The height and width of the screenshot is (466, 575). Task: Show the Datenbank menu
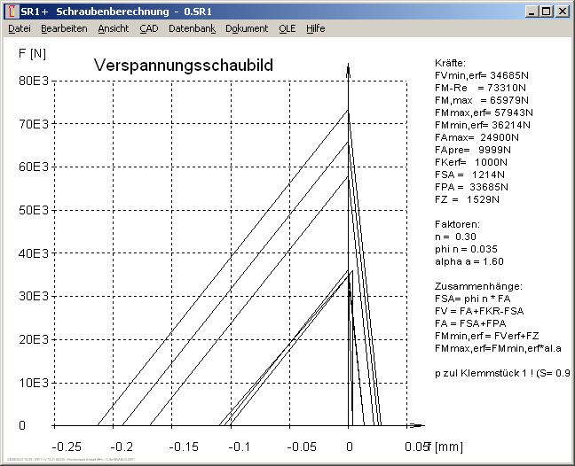tap(192, 28)
